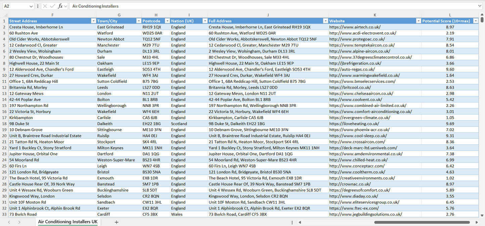Click the previous sheet navigation arrow
Screen dimensions: 485x226
click(9, 222)
